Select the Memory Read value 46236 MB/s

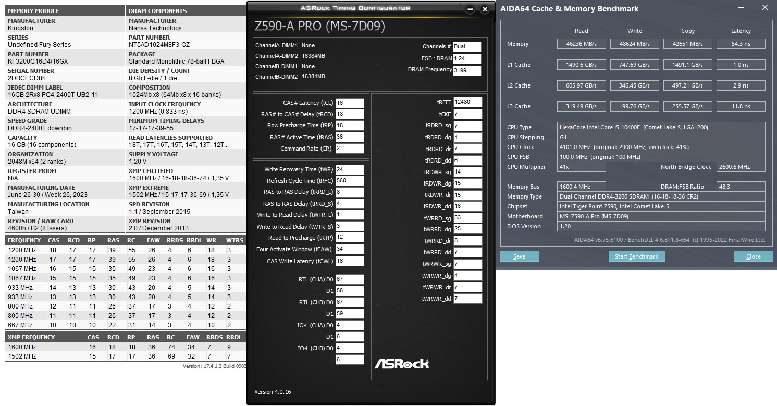(582, 44)
